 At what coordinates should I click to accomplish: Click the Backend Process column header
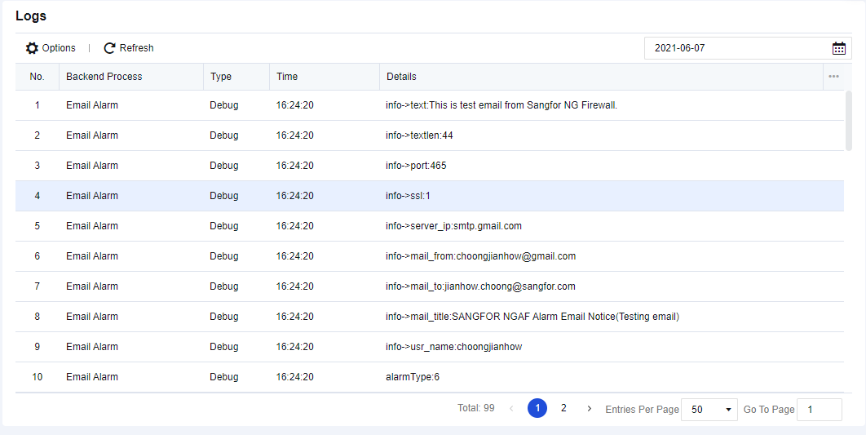[x=104, y=77]
